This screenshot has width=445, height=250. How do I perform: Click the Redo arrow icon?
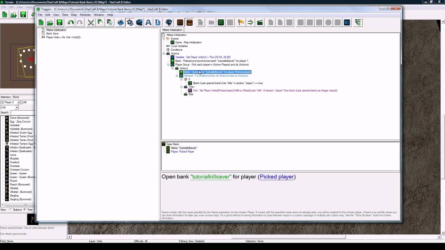(x=80, y=23)
